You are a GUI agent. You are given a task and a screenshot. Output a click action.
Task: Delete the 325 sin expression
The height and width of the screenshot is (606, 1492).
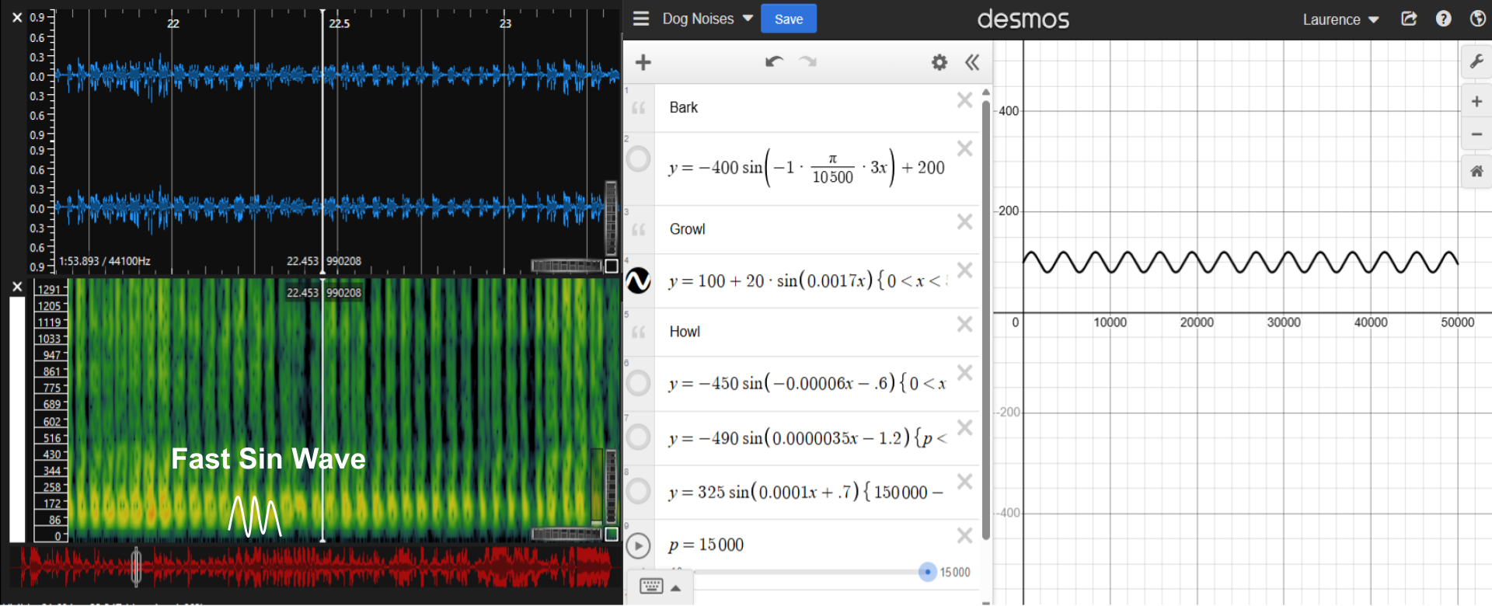[964, 482]
